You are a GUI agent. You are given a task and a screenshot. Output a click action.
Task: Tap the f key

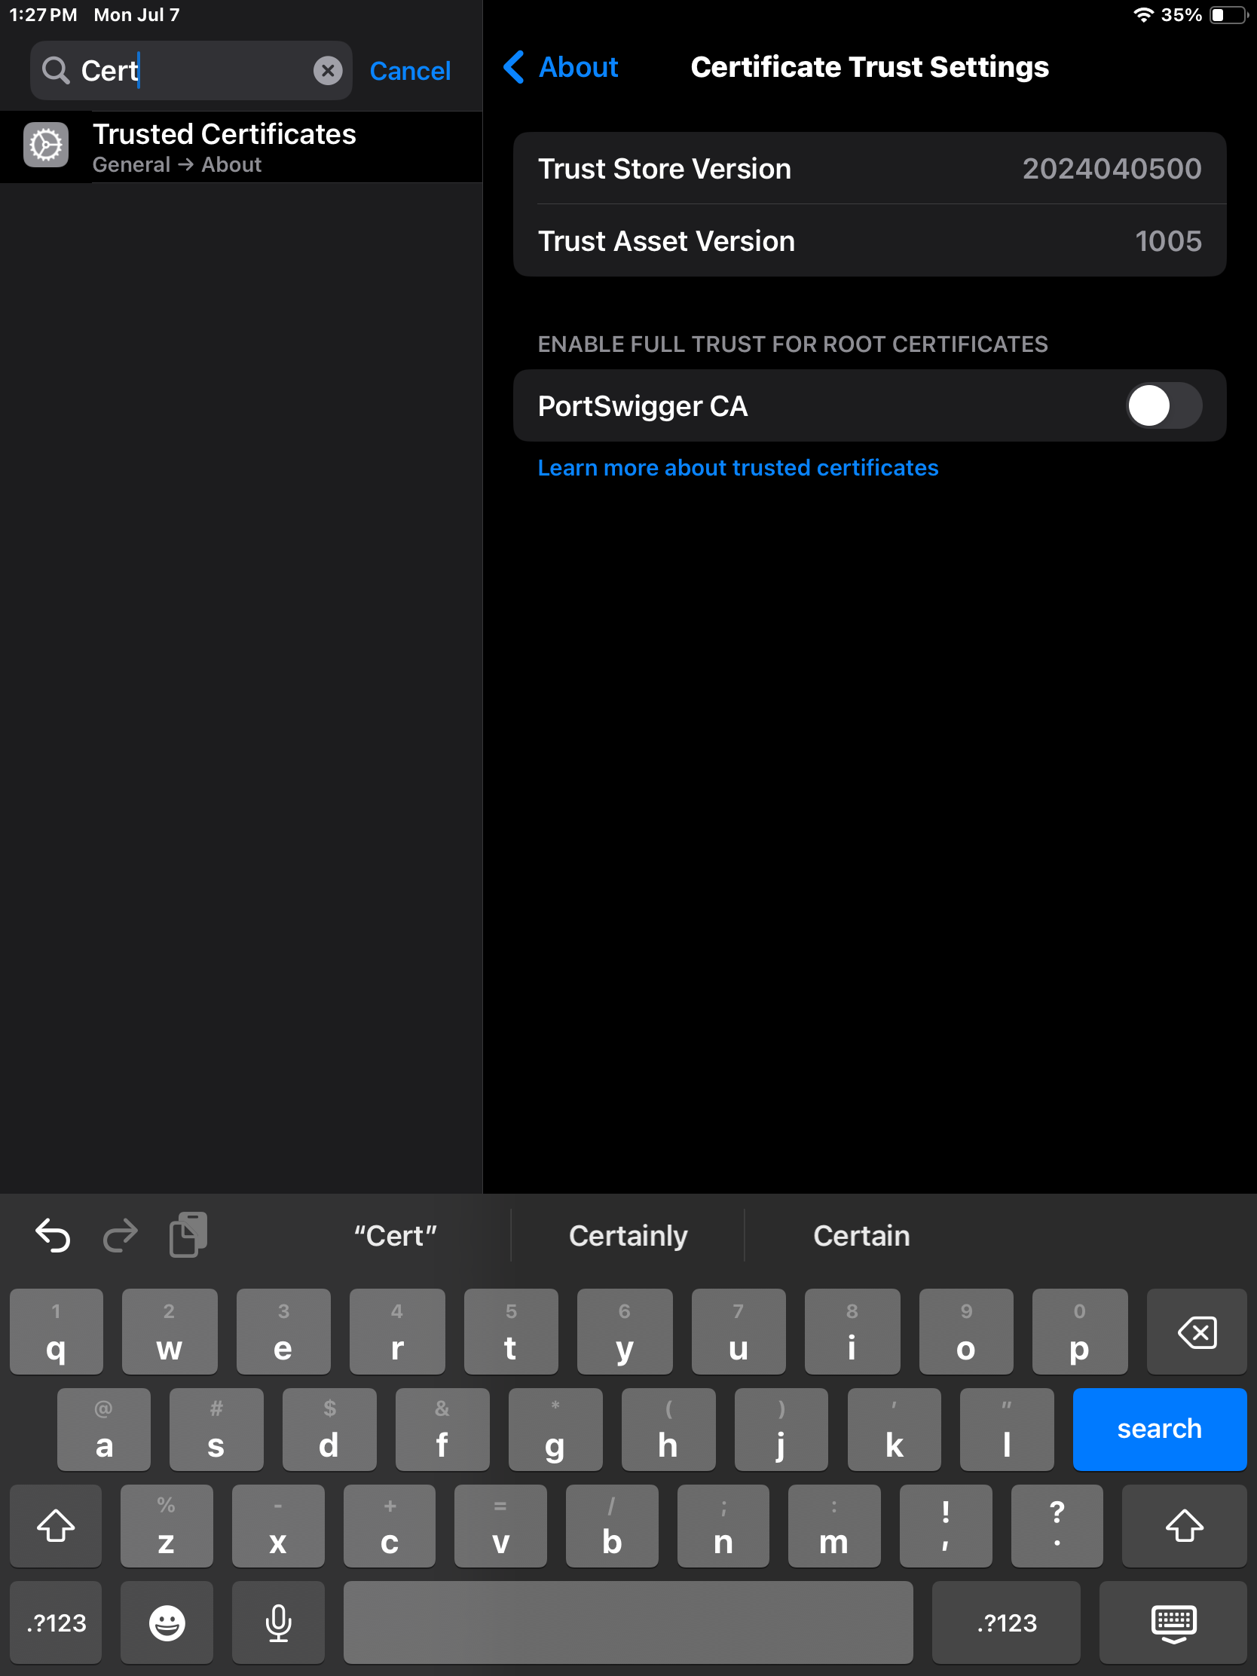click(x=442, y=1429)
